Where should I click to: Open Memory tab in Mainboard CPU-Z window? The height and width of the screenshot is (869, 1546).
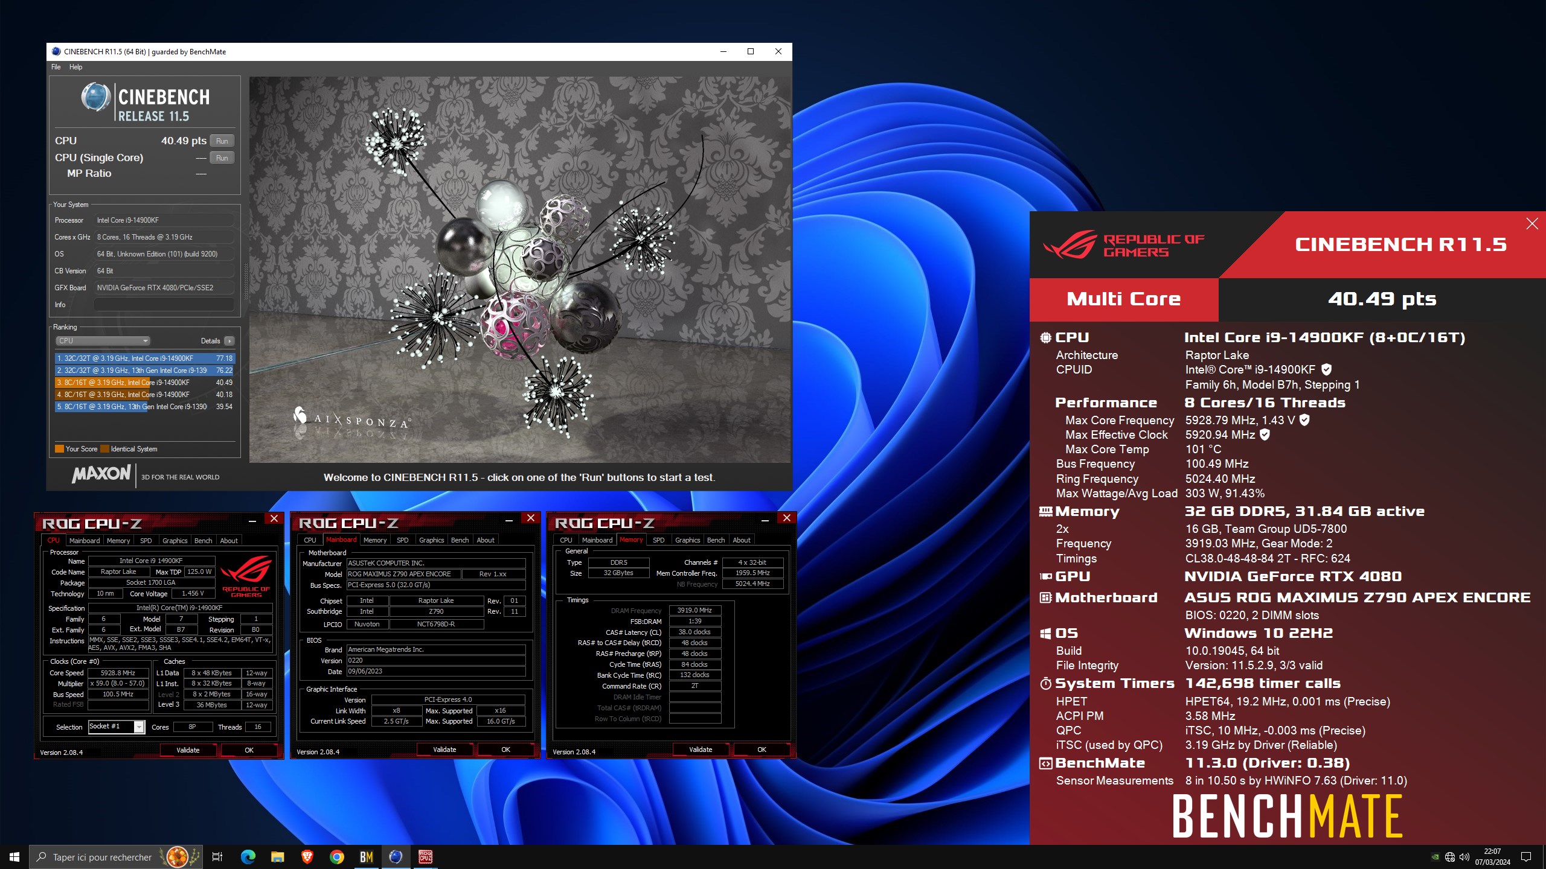pos(374,540)
